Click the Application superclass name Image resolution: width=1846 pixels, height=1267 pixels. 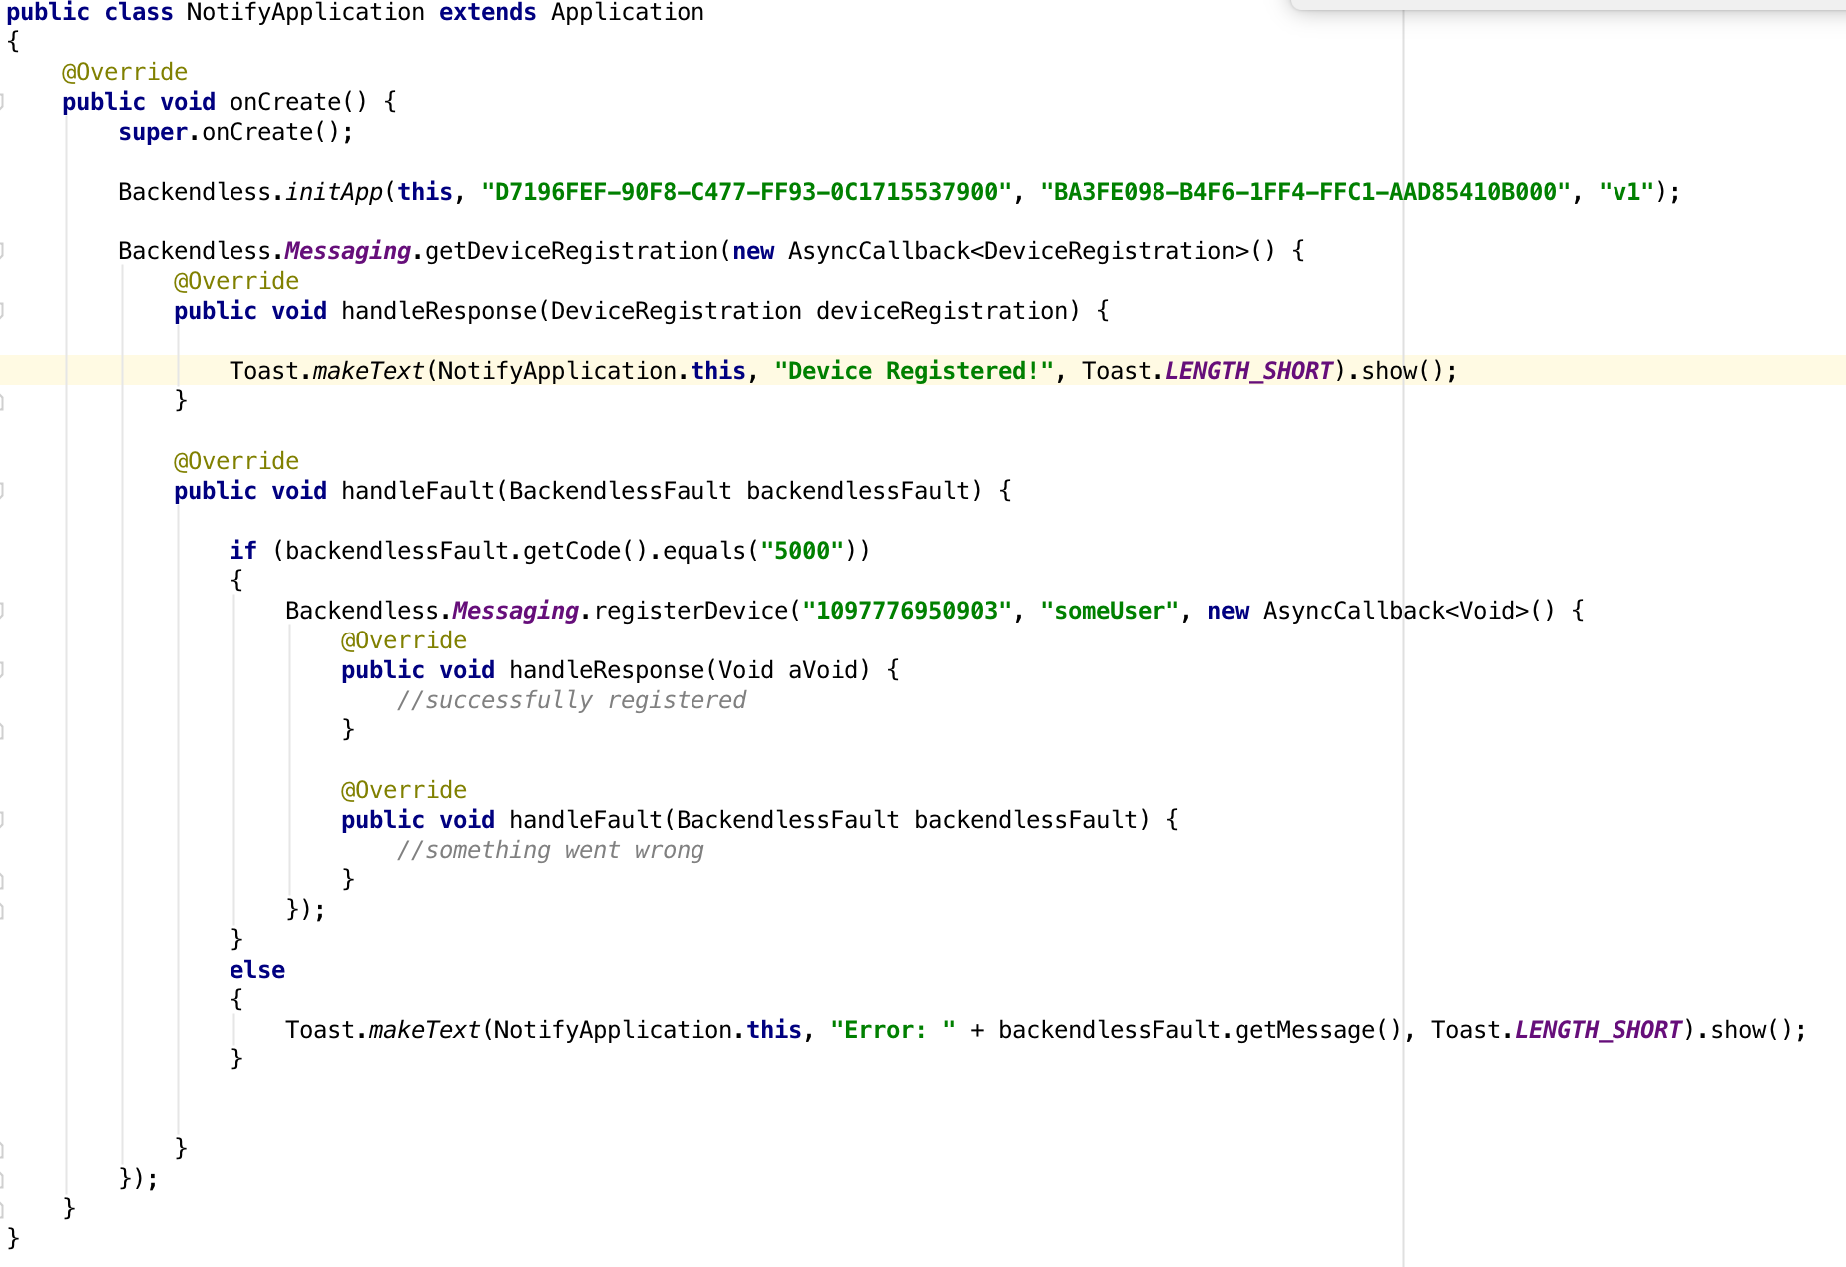coord(628,13)
